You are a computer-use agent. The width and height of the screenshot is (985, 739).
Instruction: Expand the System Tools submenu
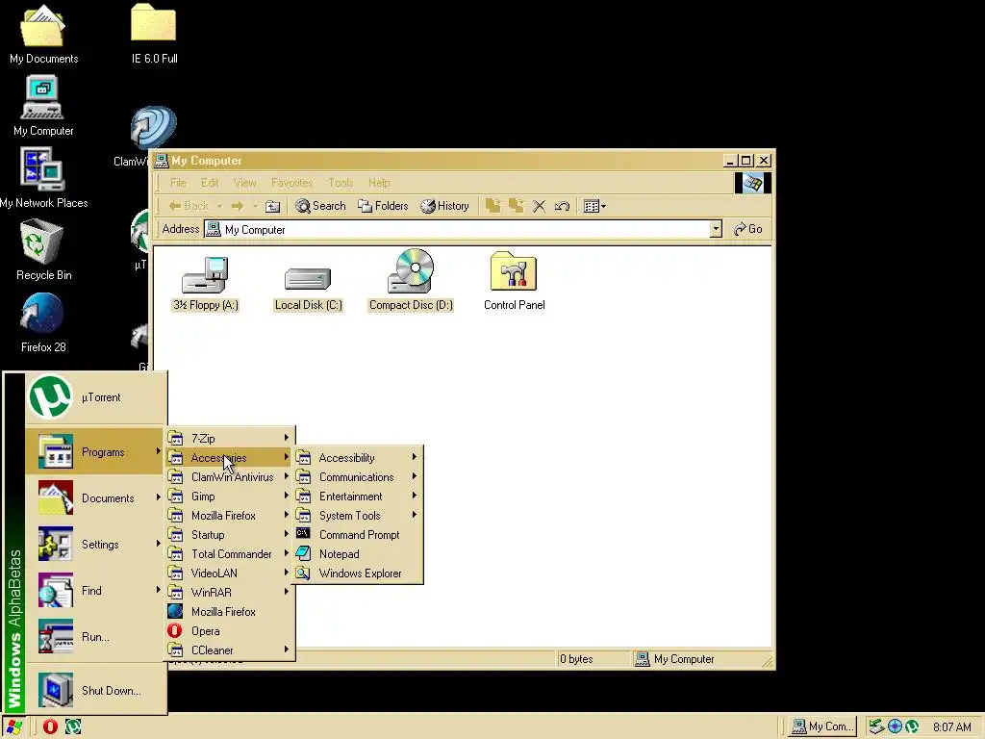pyautogui.click(x=358, y=516)
